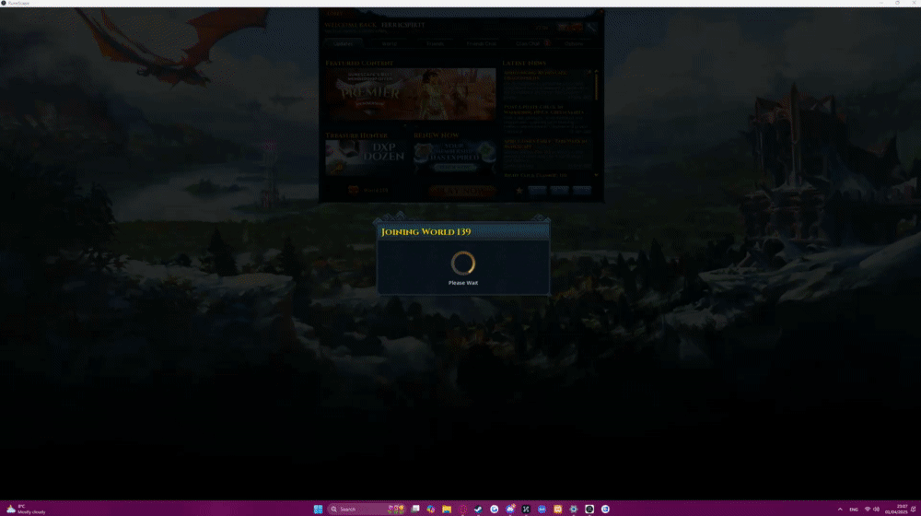Click the favourite star in lobby
Viewport: 921px width, 516px height.
(x=519, y=191)
